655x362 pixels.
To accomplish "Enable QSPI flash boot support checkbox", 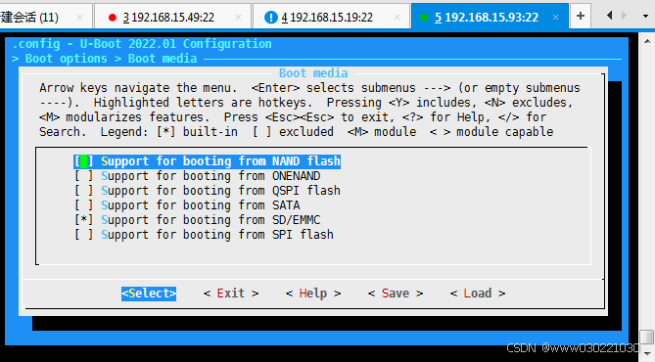I will [83, 191].
